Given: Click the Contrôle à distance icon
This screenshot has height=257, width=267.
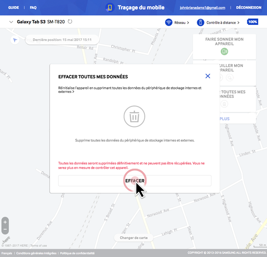Looking at the screenshot, I should (x=200, y=22).
